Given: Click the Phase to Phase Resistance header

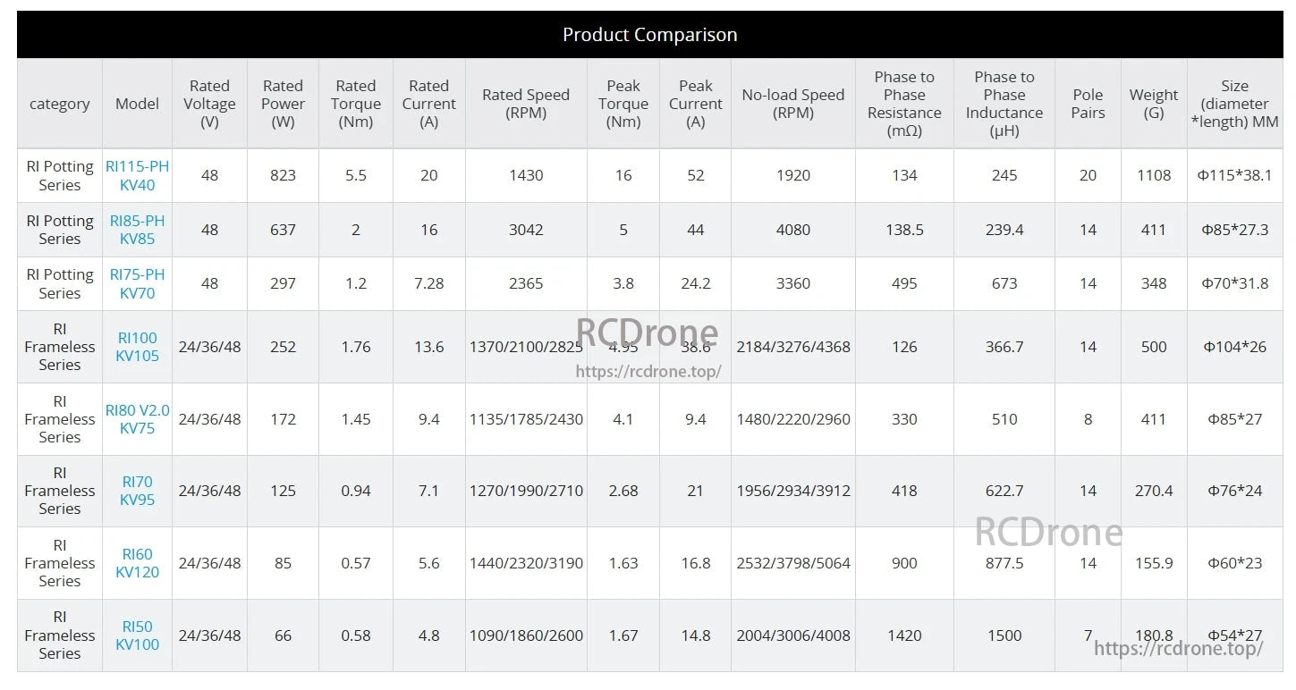Looking at the screenshot, I should [x=904, y=104].
